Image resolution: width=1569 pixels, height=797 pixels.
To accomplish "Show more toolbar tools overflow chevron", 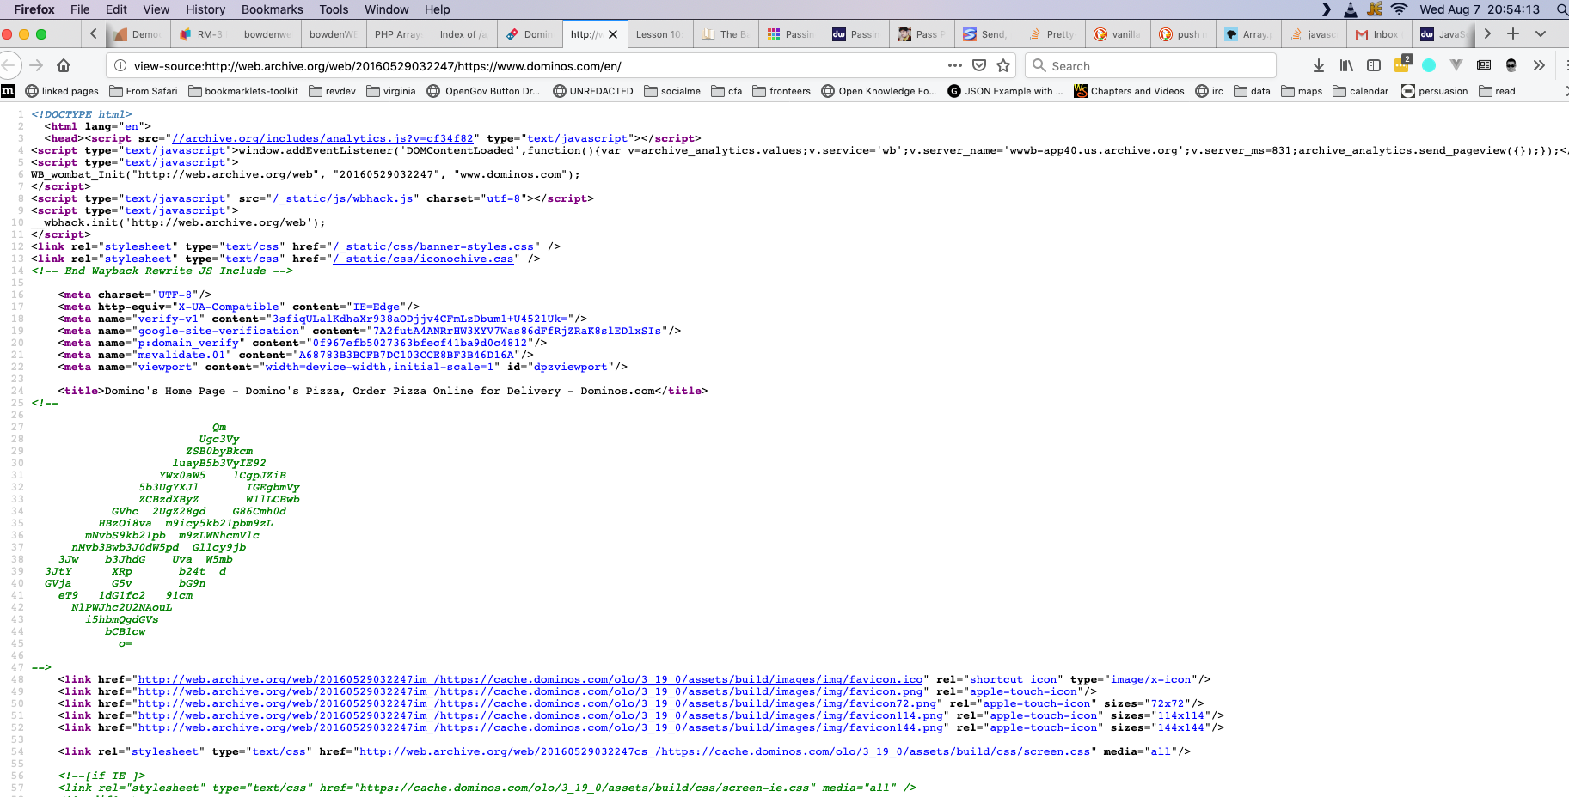I will pyautogui.click(x=1539, y=65).
